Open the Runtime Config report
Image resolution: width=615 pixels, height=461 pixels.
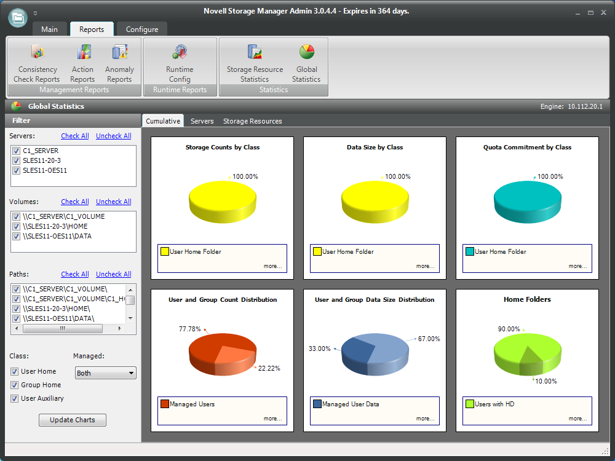point(180,63)
